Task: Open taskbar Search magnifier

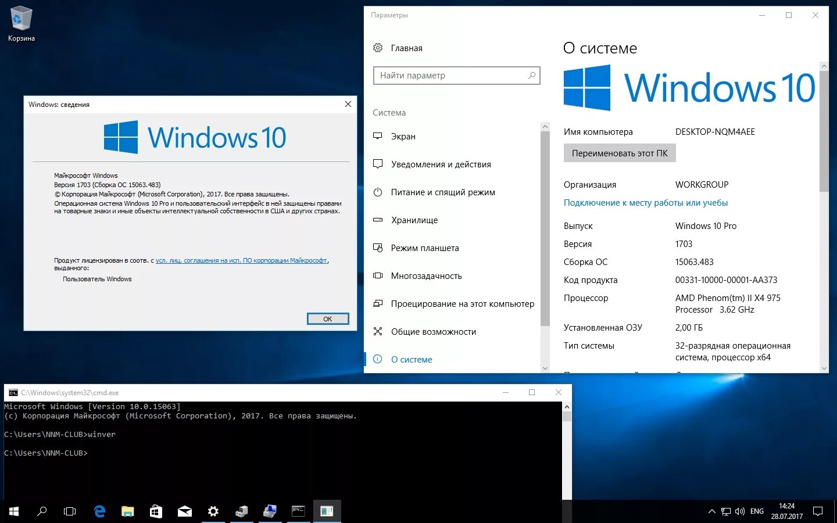Action: [x=42, y=511]
